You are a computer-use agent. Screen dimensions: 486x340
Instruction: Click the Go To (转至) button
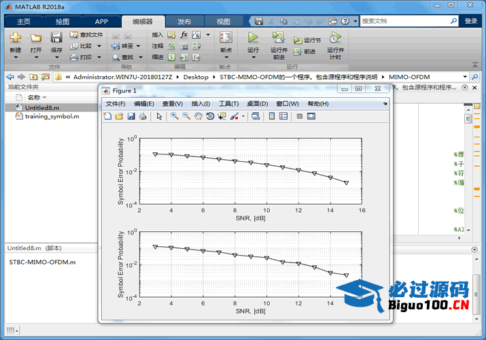click(x=123, y=46)
